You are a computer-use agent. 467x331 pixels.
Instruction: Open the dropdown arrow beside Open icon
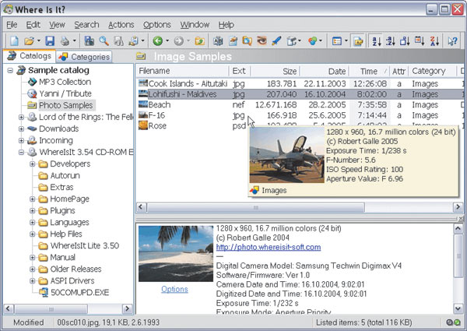(37, 40)
